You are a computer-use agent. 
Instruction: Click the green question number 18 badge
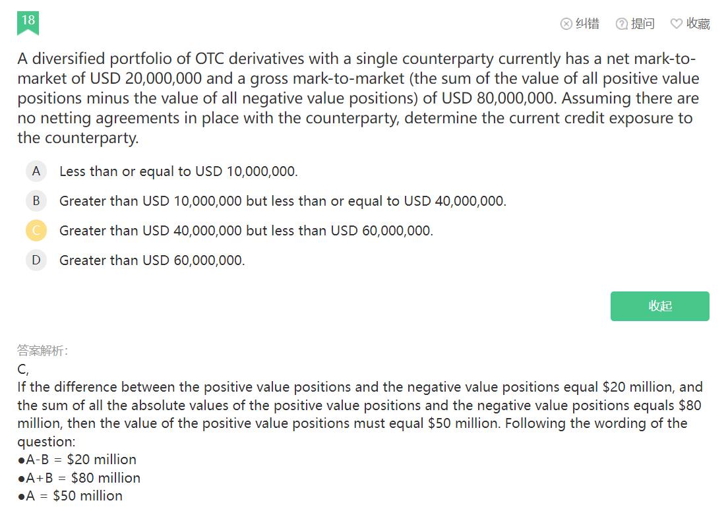[28, 22]
